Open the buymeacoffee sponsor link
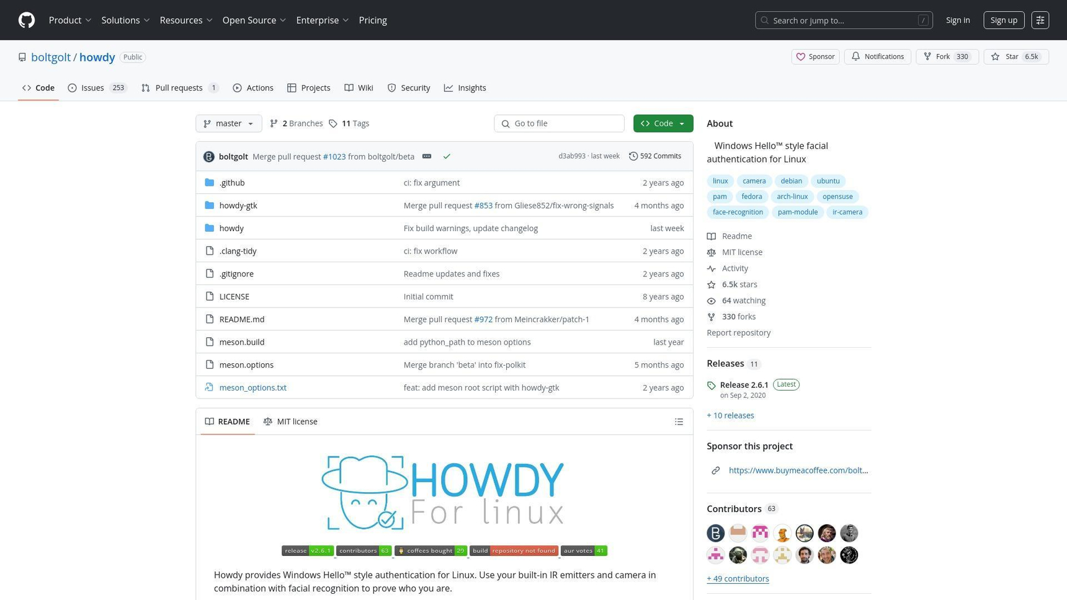1067x600 pixels. click(798, 470)
